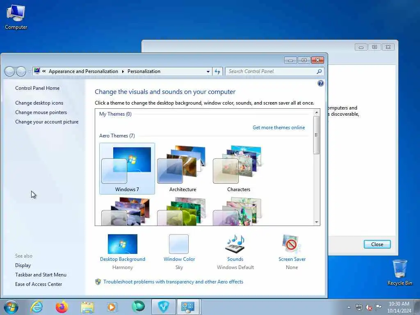Image resolution: width=420 pixels, height=315 pixels.
Task: Switch to the blue shield taskbar app
Action: pos(164,307)
